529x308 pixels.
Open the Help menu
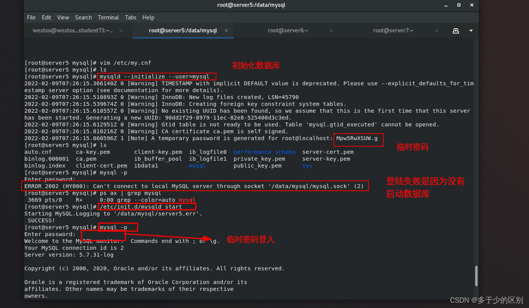[148, 18]
